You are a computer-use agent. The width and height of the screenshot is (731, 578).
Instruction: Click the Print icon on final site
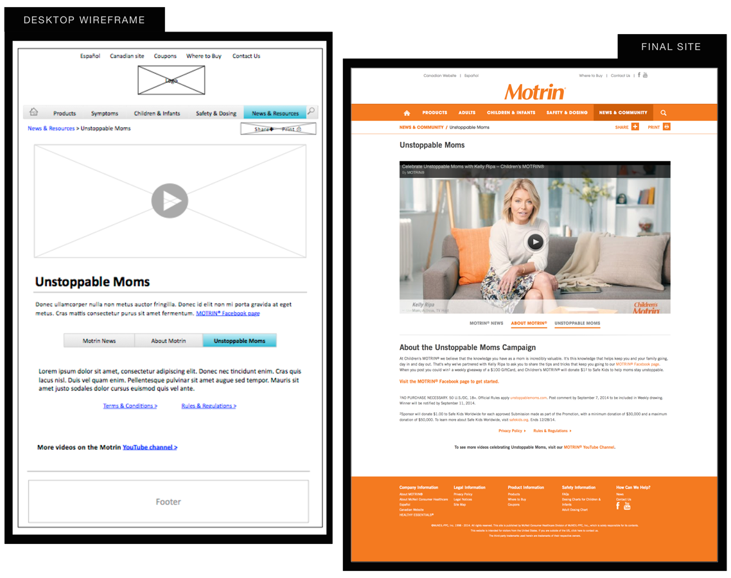(x=667, y=127)
